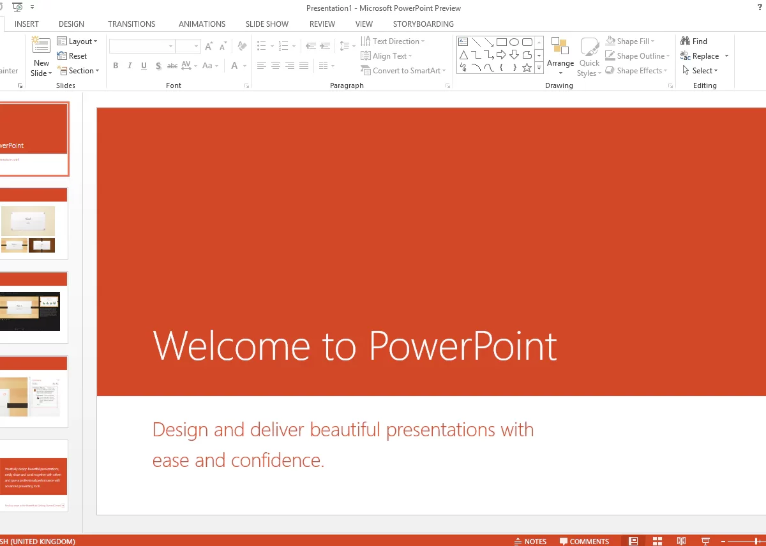Toggle Bold formatting
This screenshot has width=766, height=546.
[116, 66]
